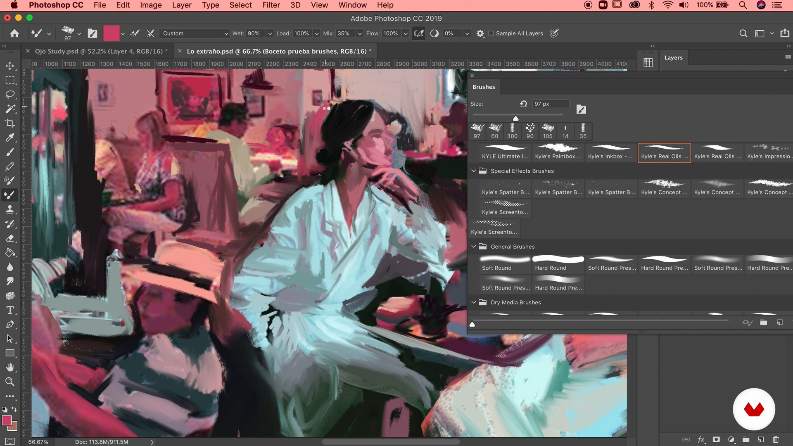The image size is (793, 446).
Task: Open the Wet percentage dropdown arrow
Action: pos(270,33)
